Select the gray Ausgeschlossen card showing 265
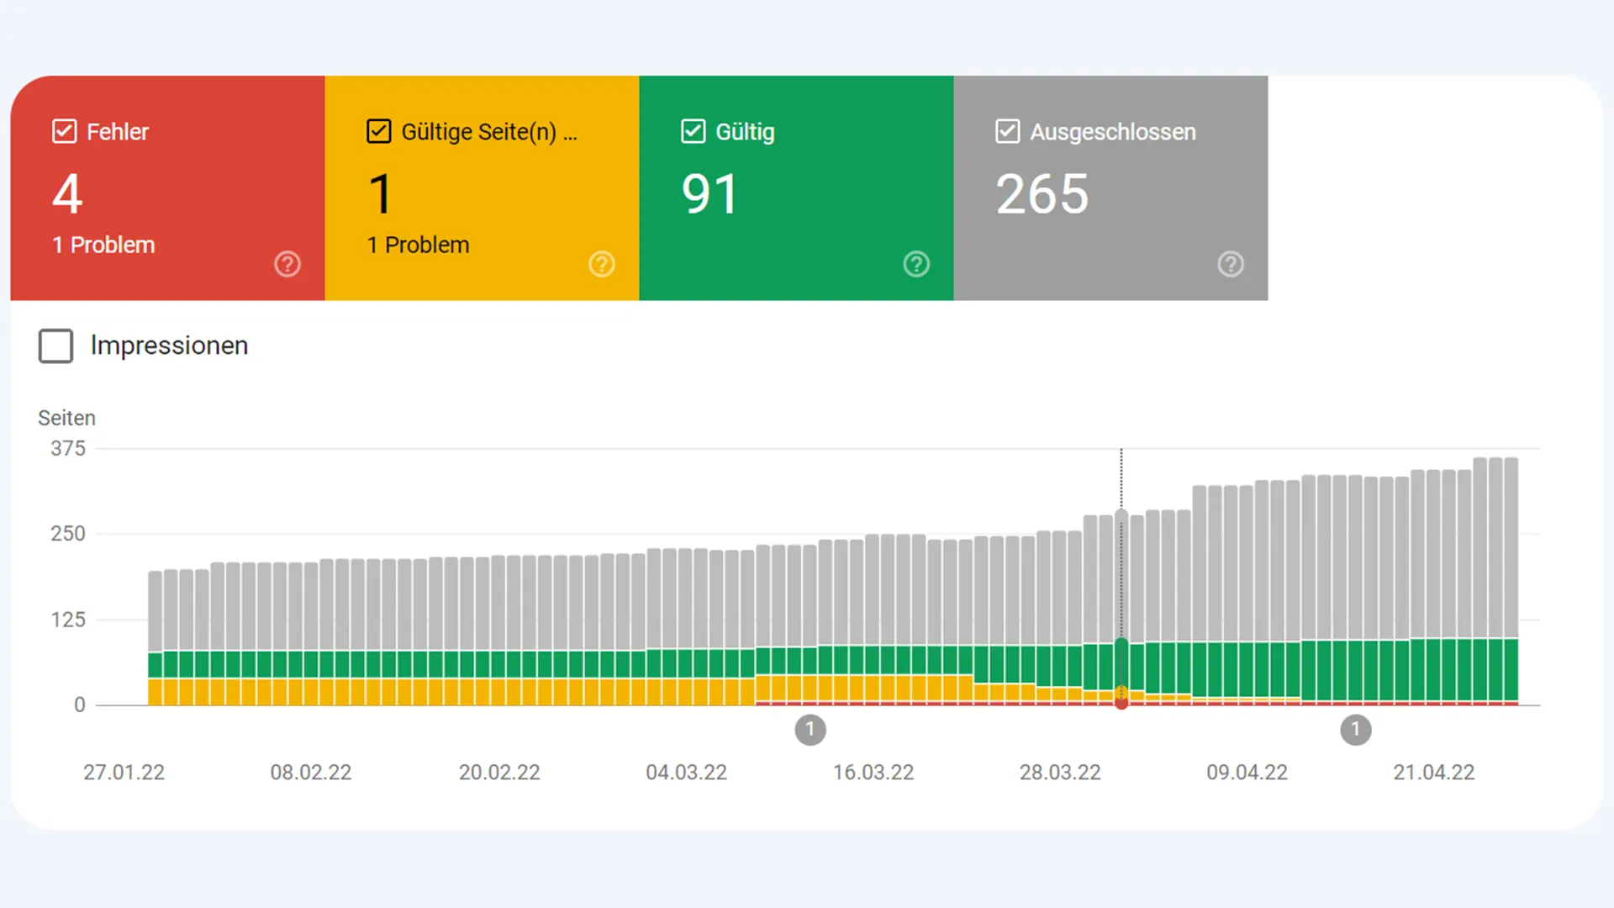 [x=1111, y=187]
